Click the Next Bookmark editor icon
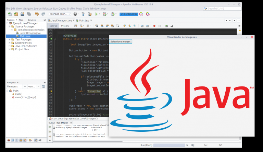 (x=130, y=26)
